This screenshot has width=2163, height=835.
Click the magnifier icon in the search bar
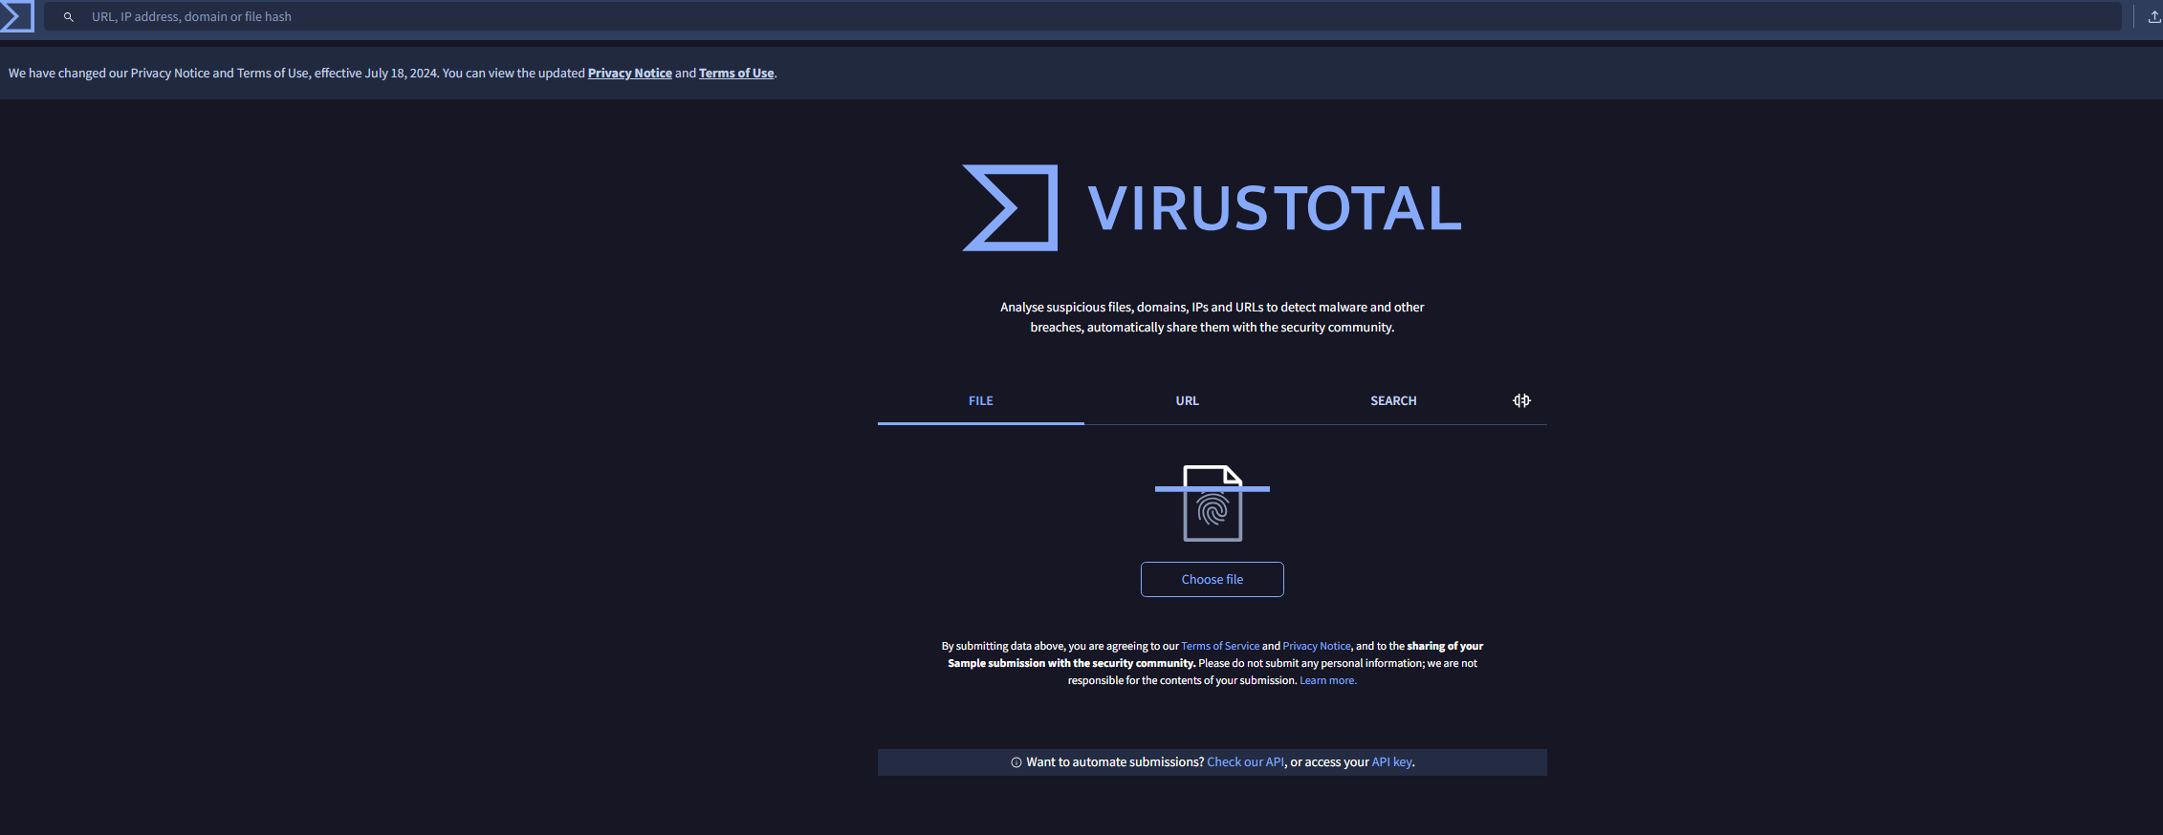pyautogui.click(x=69, y=17)
